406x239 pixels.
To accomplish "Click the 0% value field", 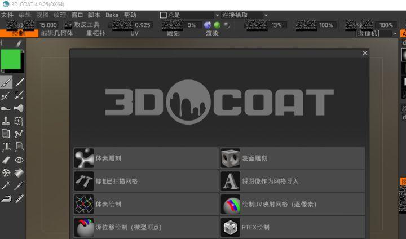I will pos(192,25).
